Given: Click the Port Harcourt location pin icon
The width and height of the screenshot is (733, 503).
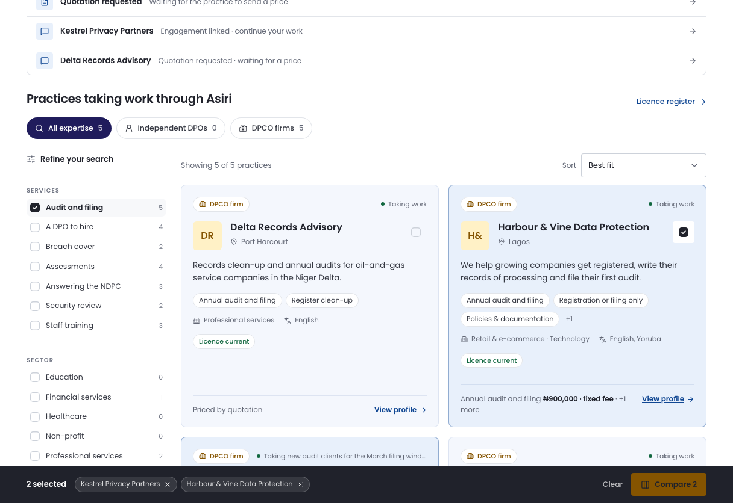Looking at the screenshot, I should (x=234, y=242).
